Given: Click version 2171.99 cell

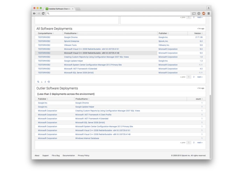Looking at the screenshot, I should [199, 37].
